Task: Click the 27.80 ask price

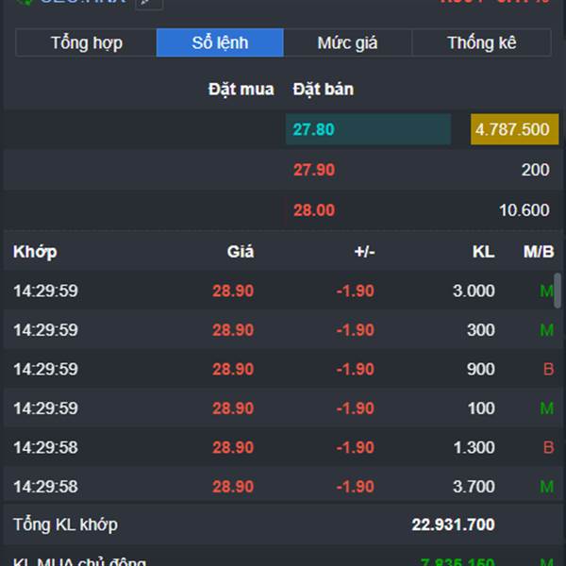Action: coord(314,129)
